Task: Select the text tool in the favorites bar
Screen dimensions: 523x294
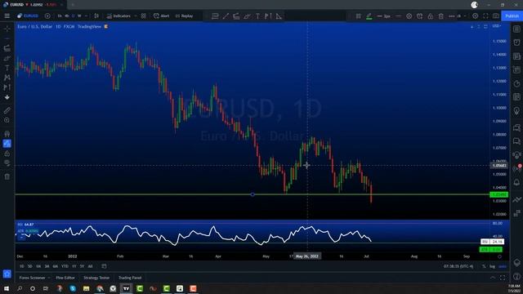Action: (258, 16)
